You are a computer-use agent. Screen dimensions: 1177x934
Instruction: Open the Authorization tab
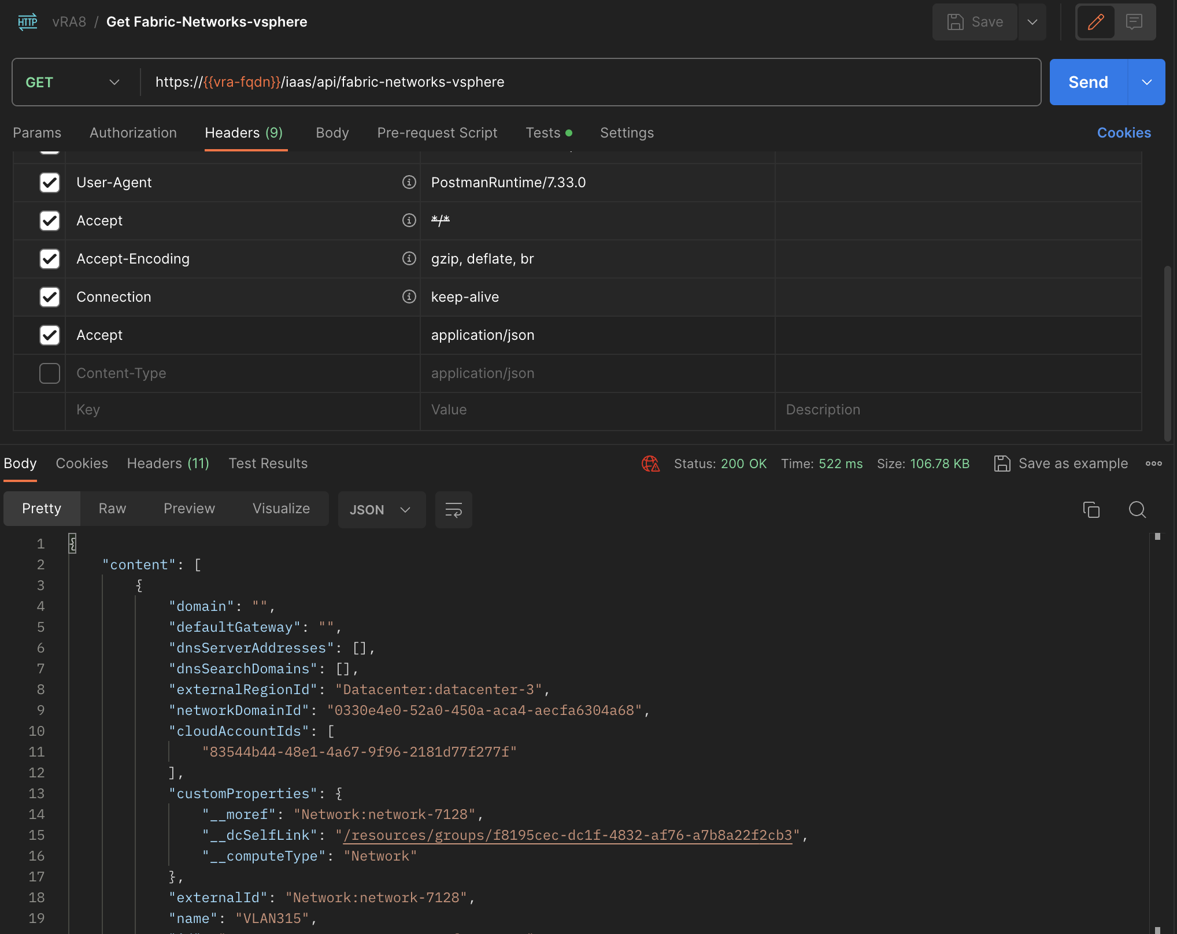(133, 133)
